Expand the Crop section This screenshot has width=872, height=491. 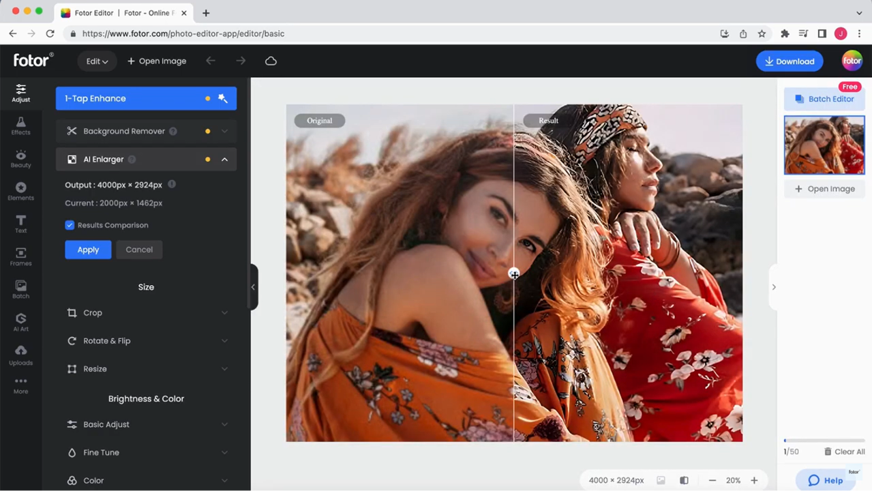146,313
